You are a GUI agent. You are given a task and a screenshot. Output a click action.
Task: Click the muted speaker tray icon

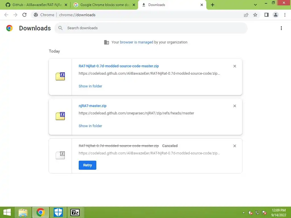250,213
